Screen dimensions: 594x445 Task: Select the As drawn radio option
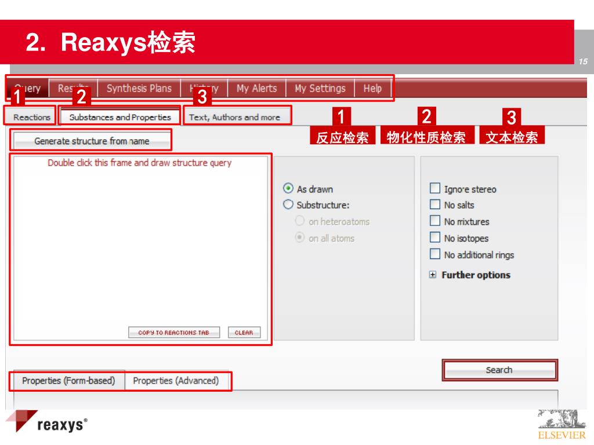tap(288, 188)
